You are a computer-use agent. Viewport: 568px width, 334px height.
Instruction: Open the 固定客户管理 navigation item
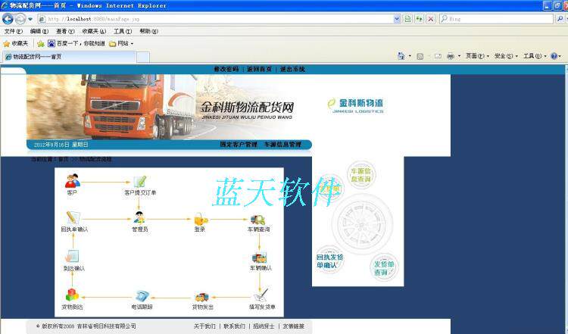pyautogui.click(x=239, y=145)
